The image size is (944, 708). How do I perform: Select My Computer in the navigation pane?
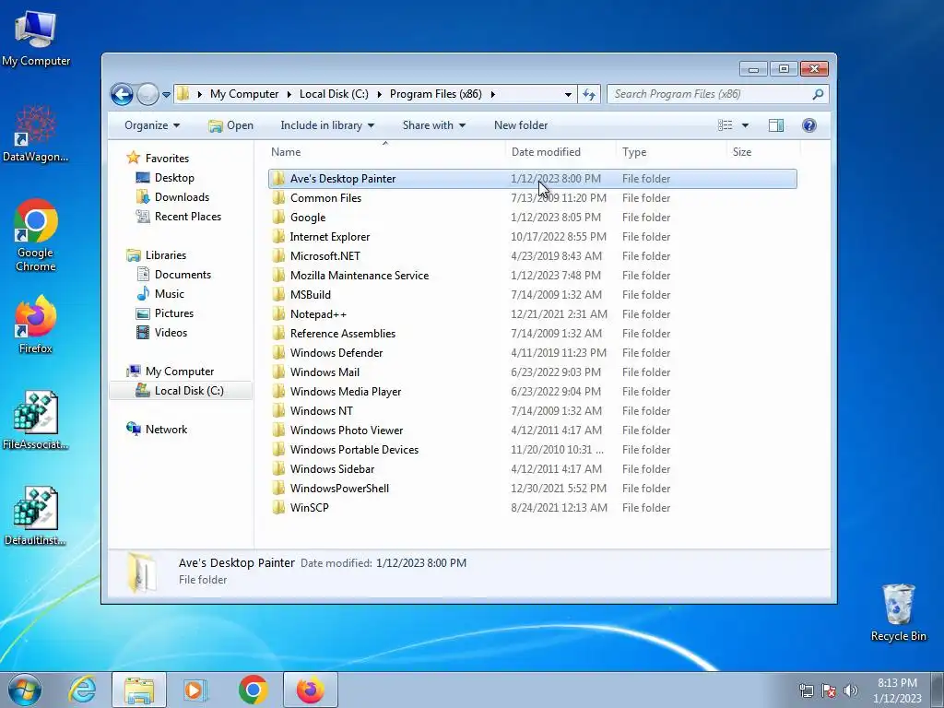coord(180,372)
